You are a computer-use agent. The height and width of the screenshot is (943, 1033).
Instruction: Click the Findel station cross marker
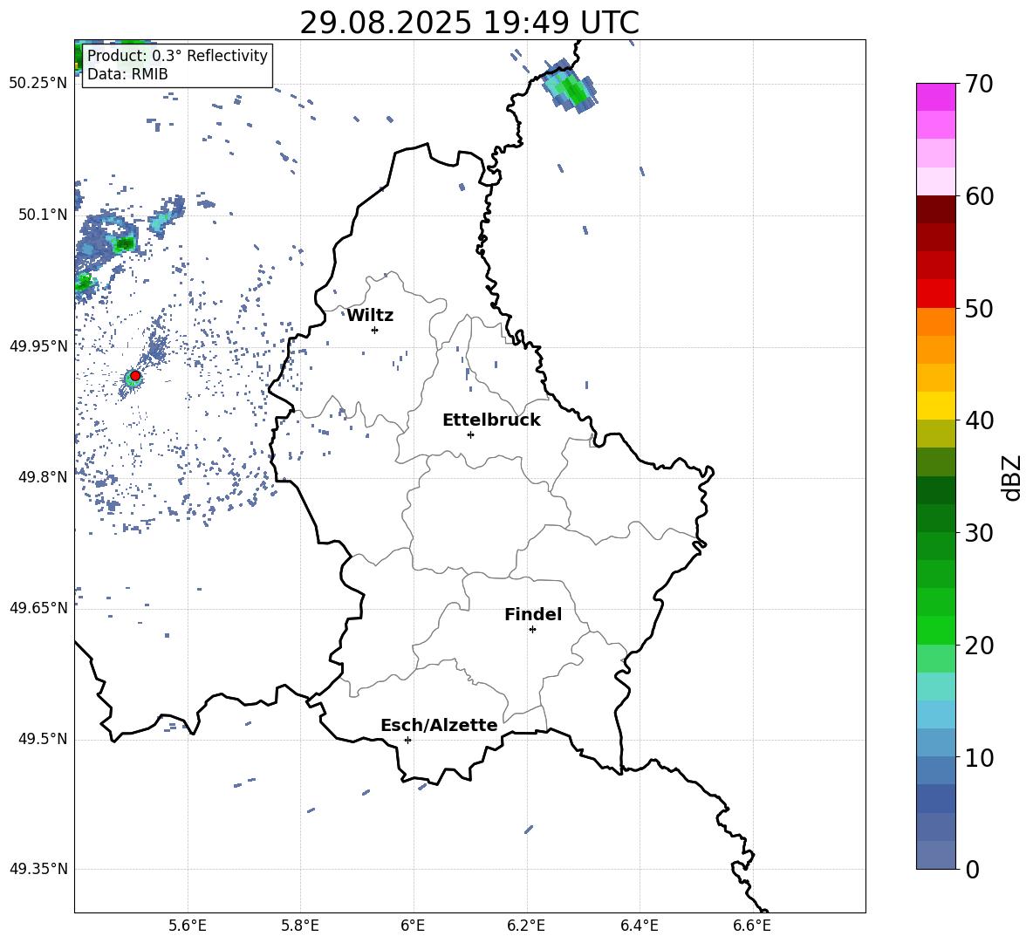532,630
